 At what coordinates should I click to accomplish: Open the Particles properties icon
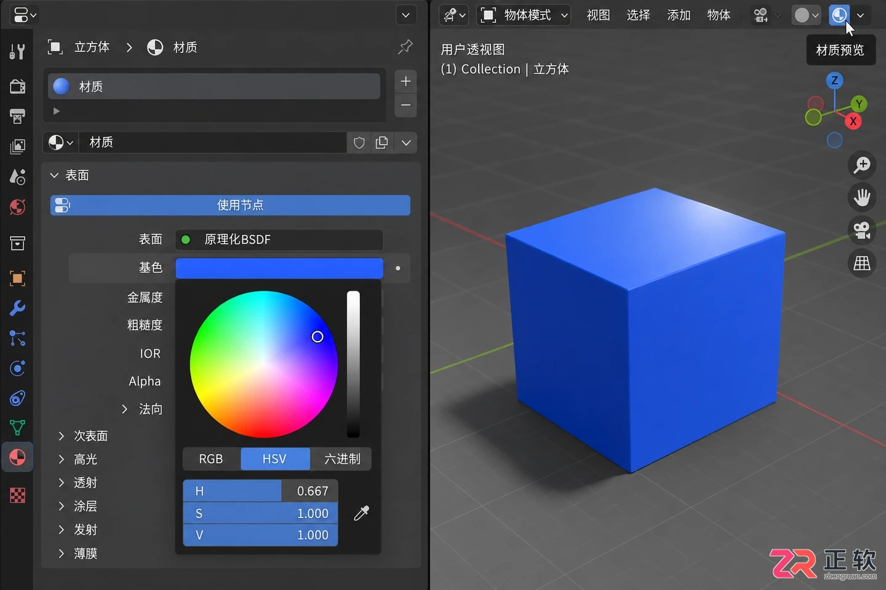(17, 338)
